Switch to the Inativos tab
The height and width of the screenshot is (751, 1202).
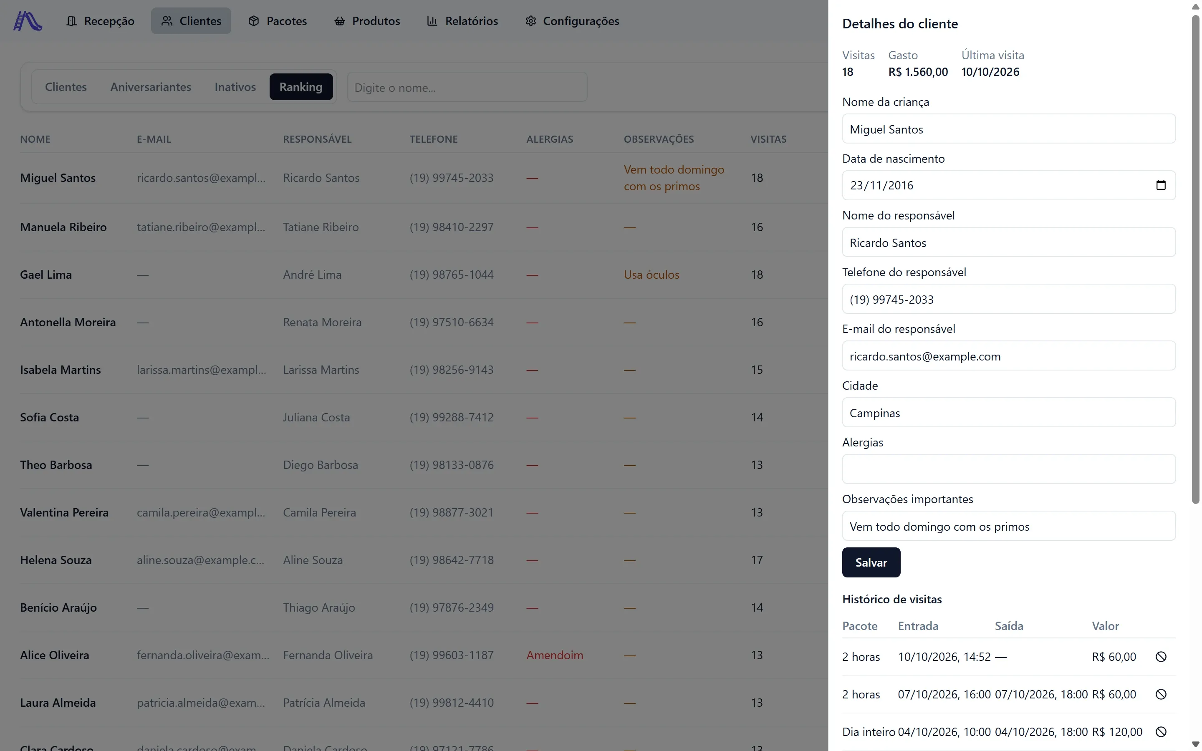click(x=235, y=87)
